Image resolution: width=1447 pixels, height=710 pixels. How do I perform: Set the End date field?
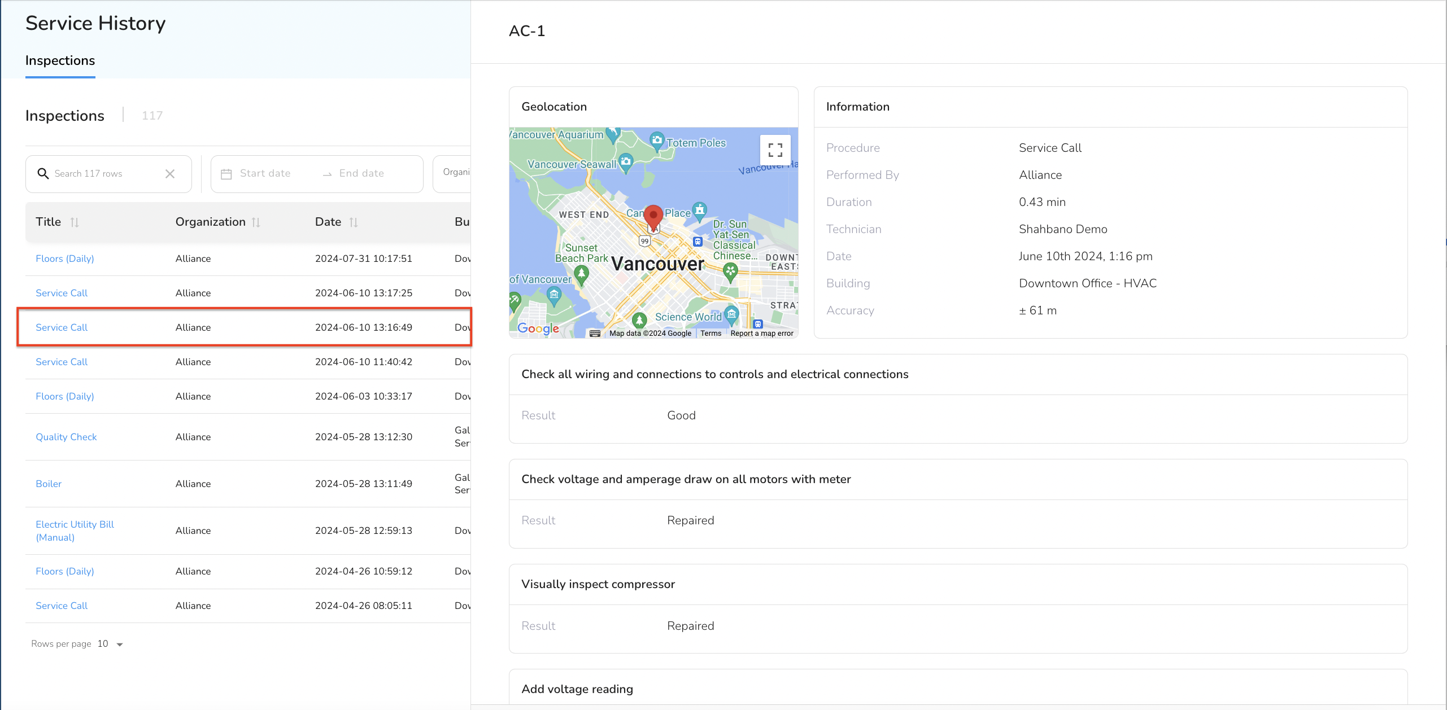click(361, 174)
